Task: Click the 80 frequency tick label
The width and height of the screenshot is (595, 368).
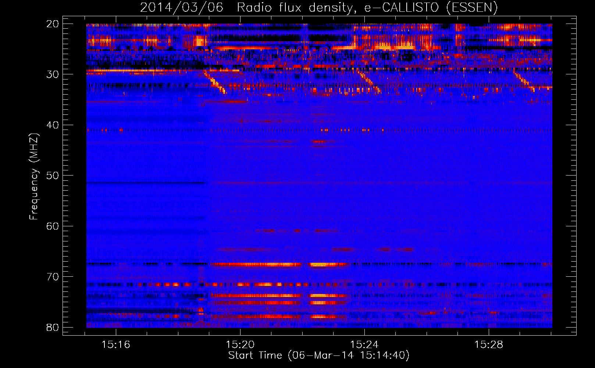Action: coord(53,328)
